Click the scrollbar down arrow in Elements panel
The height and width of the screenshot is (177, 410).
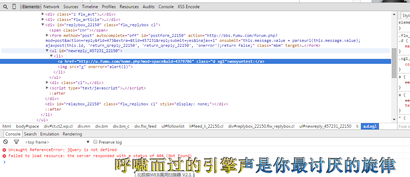pos(394,119)
